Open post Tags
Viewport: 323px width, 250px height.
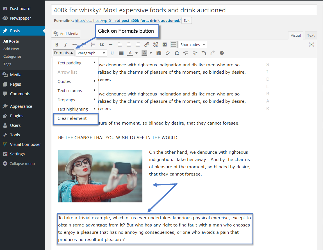[x=7, y=64]
